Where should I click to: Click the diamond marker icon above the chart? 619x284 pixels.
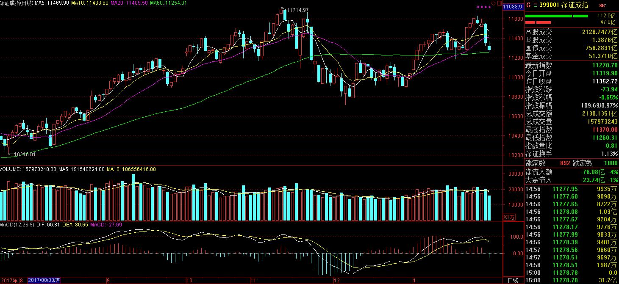494,3
